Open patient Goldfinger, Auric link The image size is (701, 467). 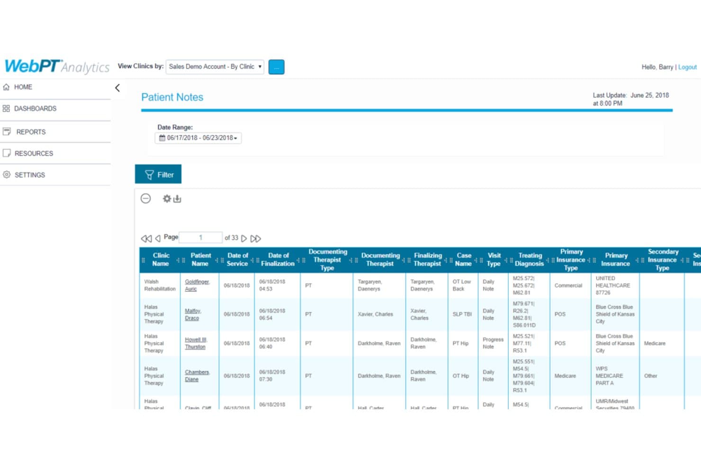[197, 285]
